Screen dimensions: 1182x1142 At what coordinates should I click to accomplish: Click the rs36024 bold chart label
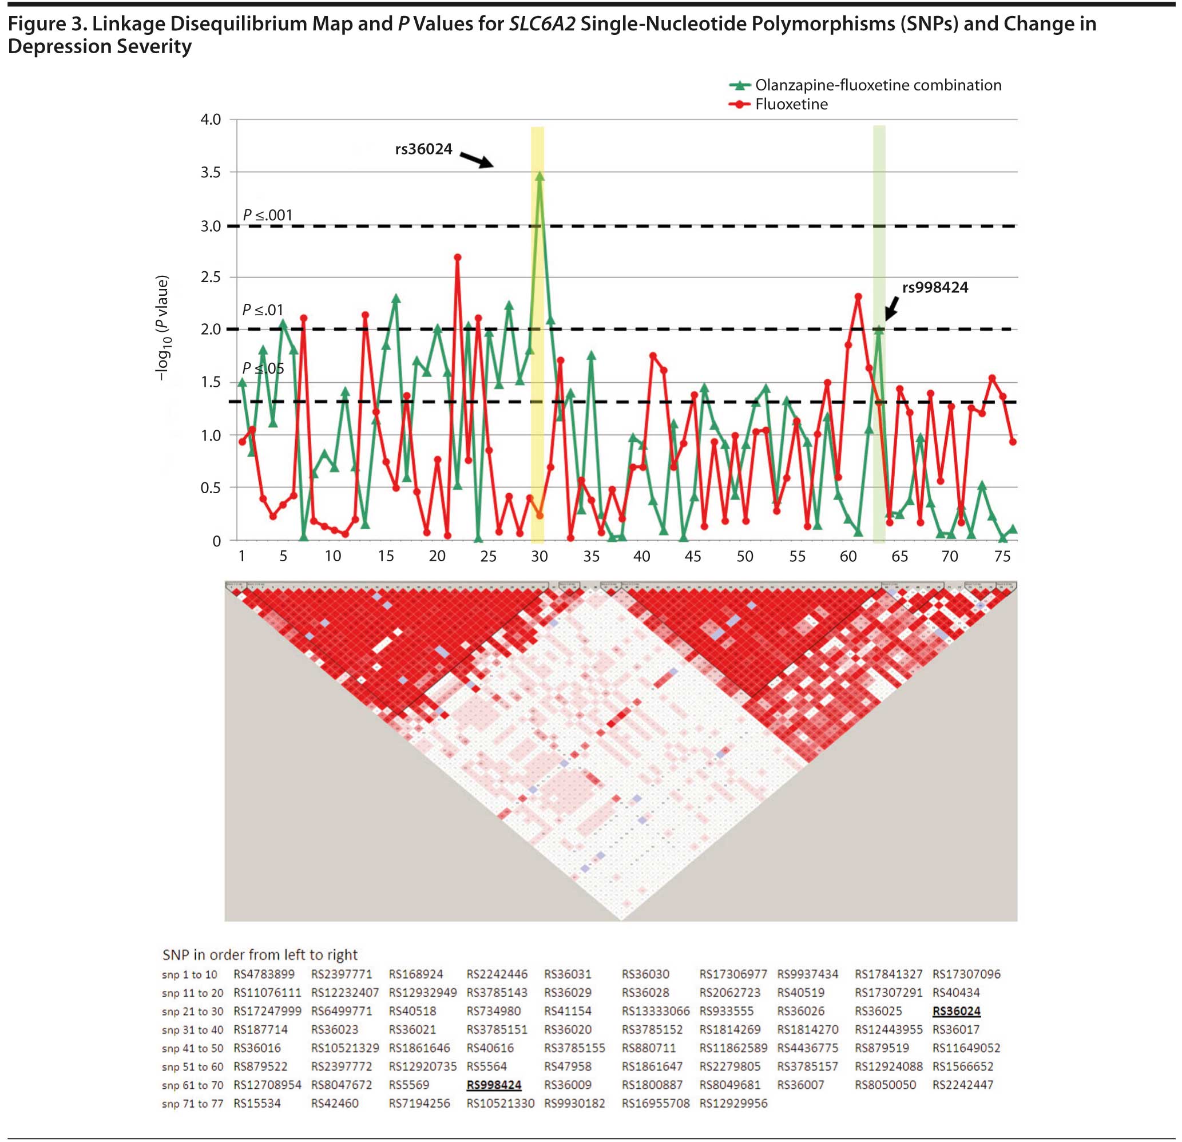(423, 149)
